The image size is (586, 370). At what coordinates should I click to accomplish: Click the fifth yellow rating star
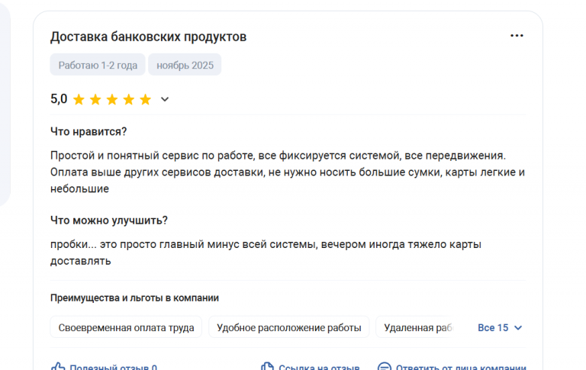pyautogui.click(x=145, y=99)
